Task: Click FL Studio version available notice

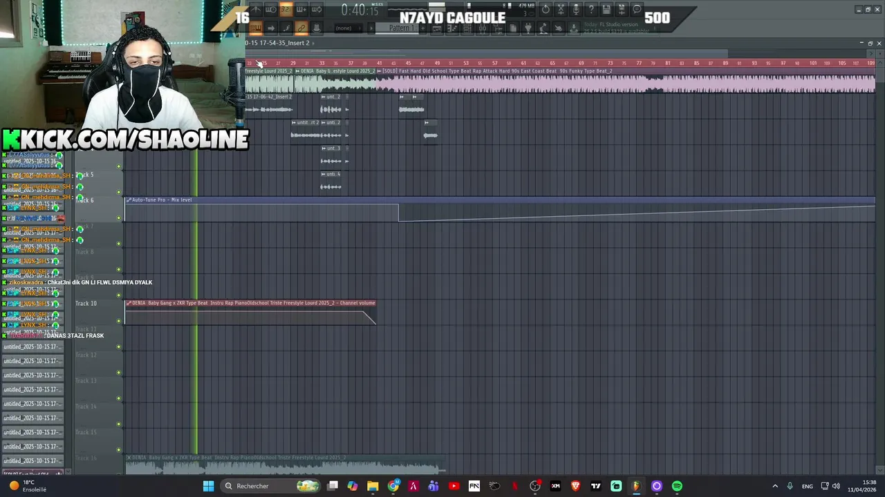Action: click(619, 28)
